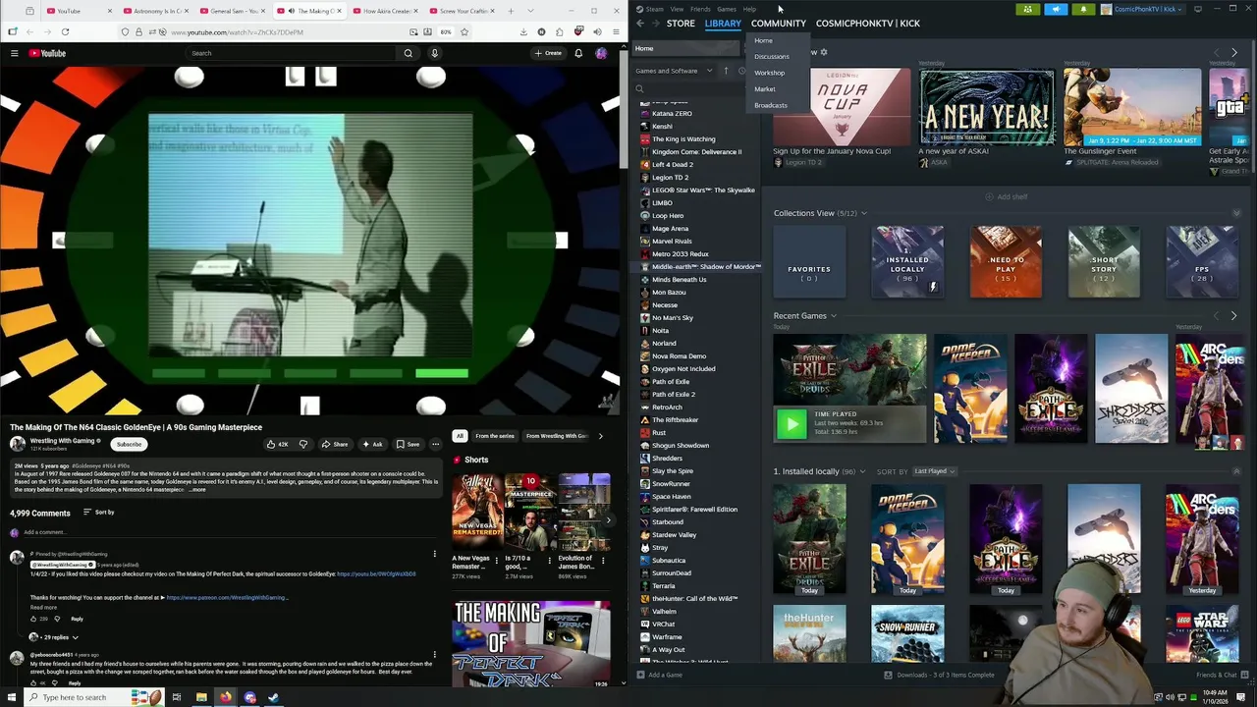Like the GoldenEye video
1257x707 pixels.
[x=278, y=444]
